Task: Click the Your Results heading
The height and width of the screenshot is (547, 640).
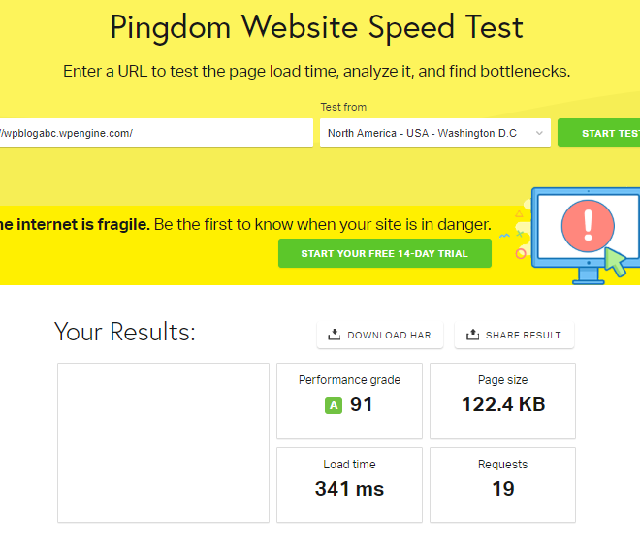Action: [x=125, y=332]
